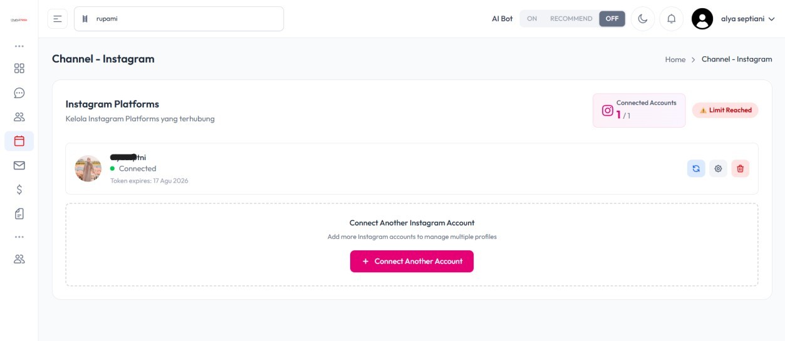The width and height of the screenshot is (785, 341).
Task: Click the upper three-dots in sidebar
Action: tap(19, 46)
